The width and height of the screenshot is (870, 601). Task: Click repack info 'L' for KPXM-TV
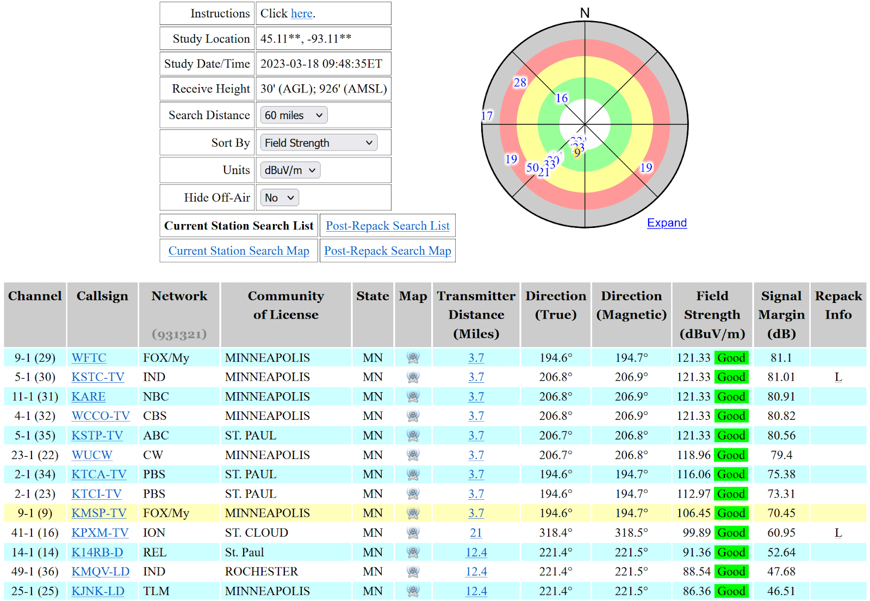tap(838, 532)
